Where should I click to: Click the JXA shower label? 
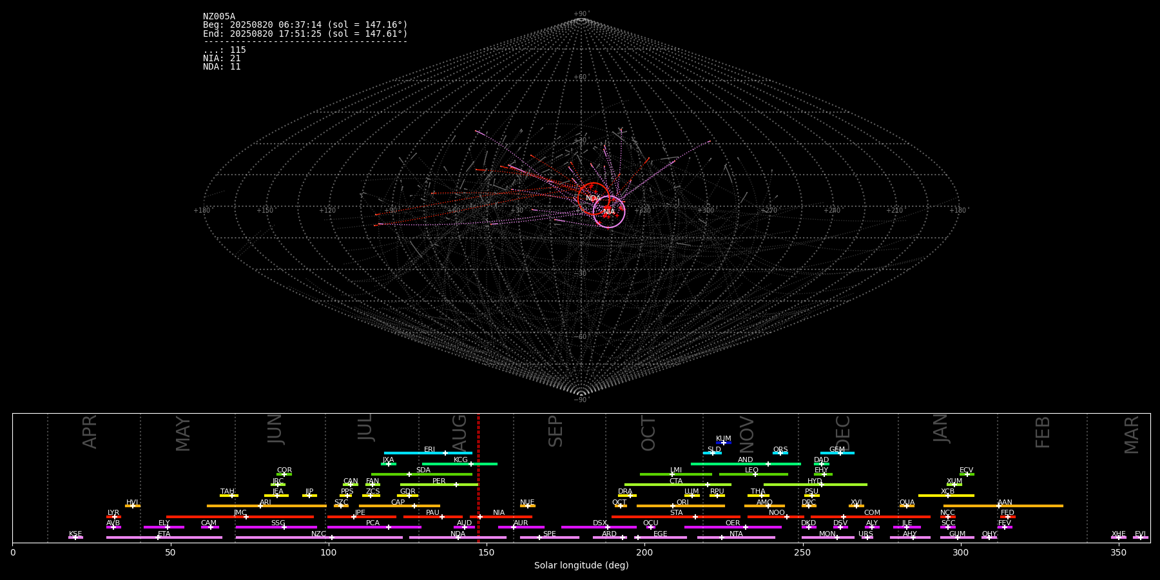(388, 460)
